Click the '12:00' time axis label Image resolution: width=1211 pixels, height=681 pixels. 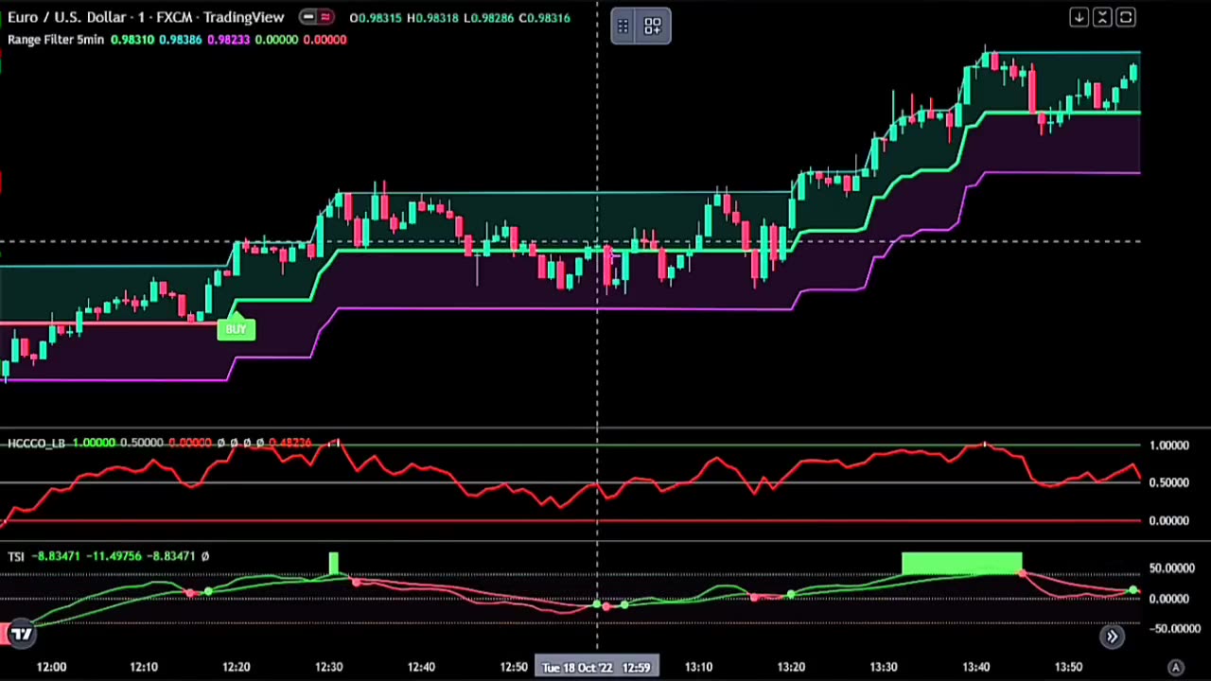click(x=51, y=667)
